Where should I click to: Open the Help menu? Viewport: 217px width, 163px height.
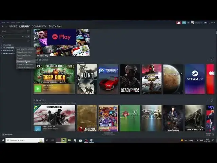tap(23, 22)
